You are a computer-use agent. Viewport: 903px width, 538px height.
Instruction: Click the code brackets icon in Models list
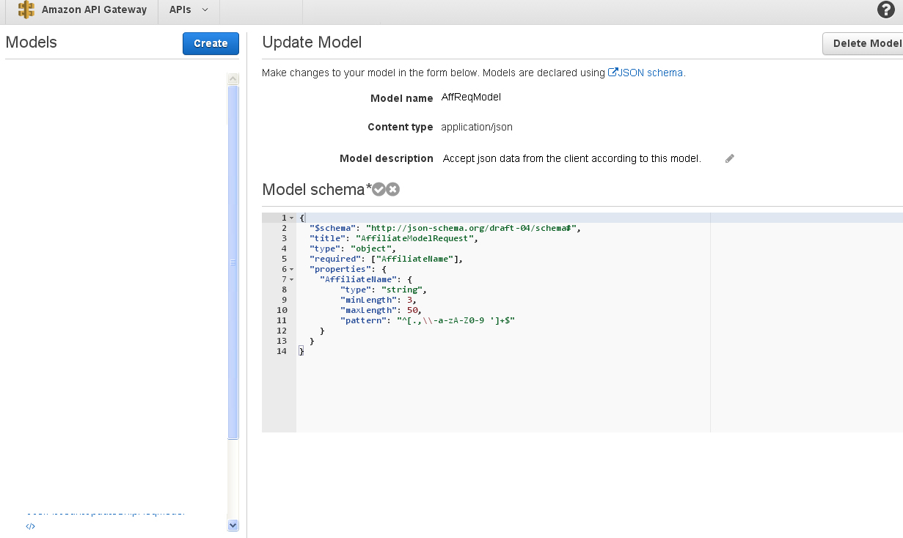30,526
